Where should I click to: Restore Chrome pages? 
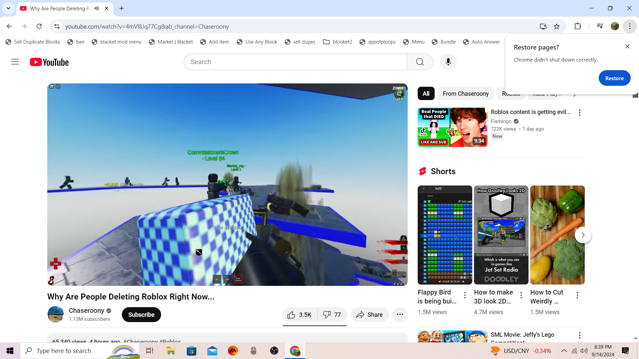614,78
